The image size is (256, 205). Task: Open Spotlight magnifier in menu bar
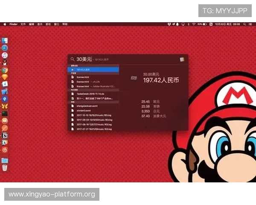point(244,24)
